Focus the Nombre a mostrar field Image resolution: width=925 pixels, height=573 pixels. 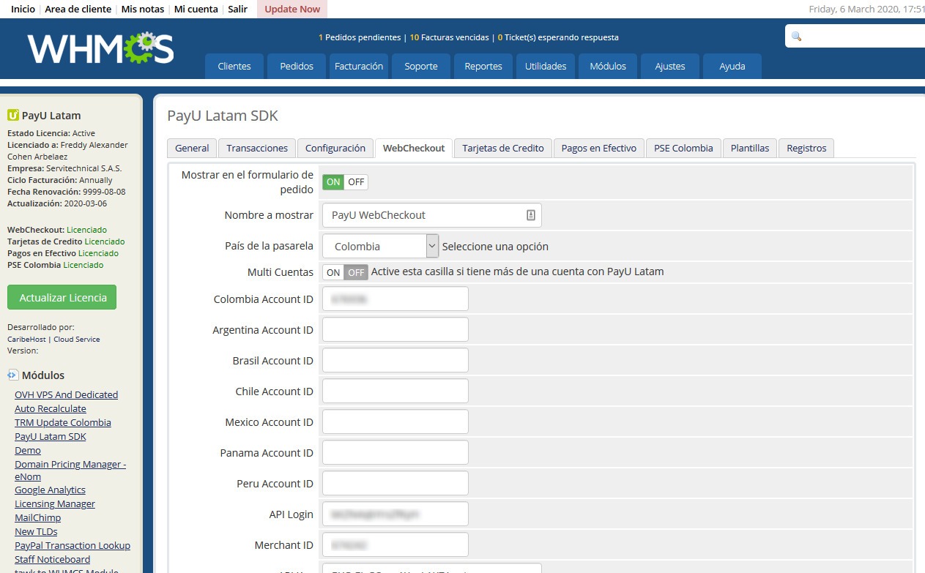[432, 215]
